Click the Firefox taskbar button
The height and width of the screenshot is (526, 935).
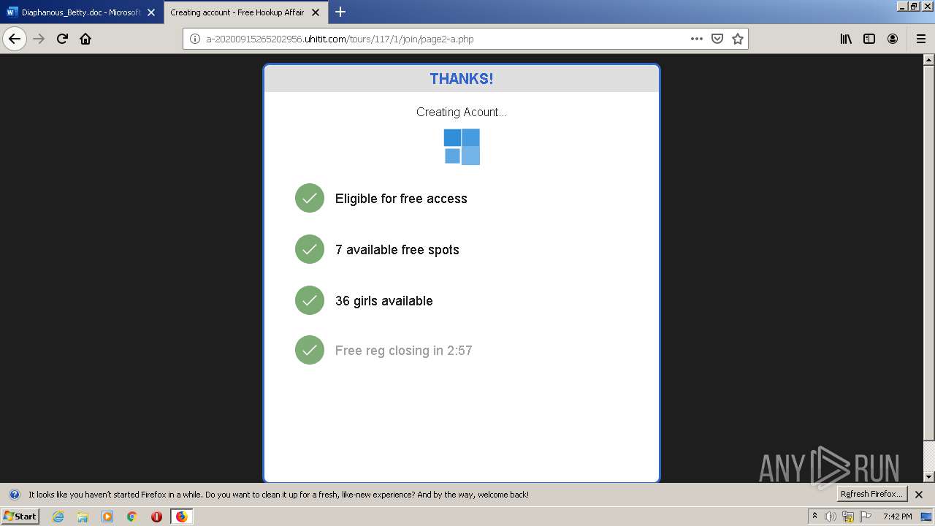pyautogui.click(x=181, y=517)
